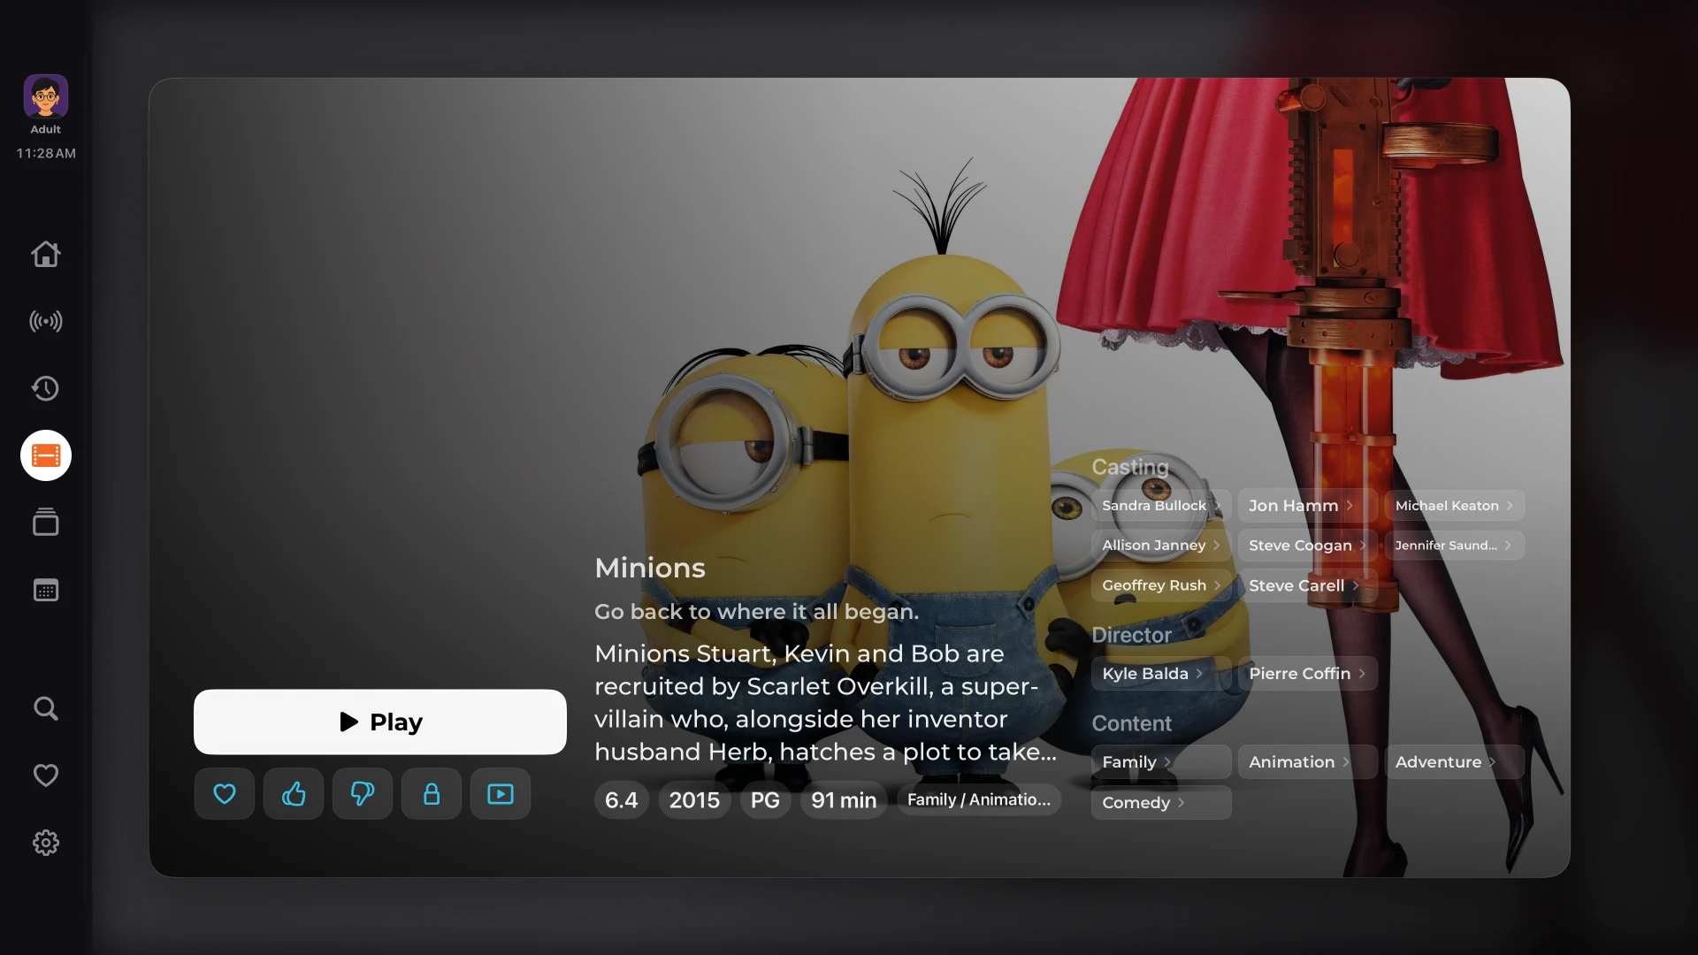1698x955 pixels.
Task: Open cast member Sandra Bullock
Action: click(1161, 506)
